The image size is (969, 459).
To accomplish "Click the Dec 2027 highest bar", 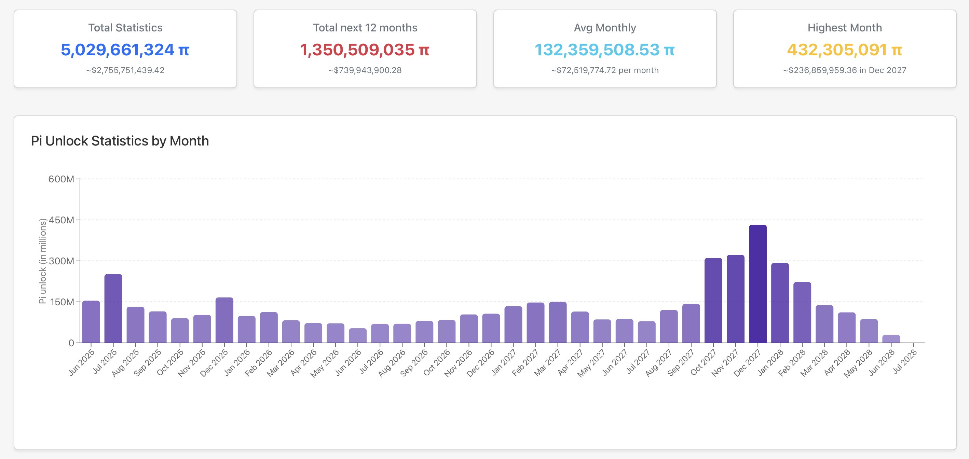I will [758, 284].
